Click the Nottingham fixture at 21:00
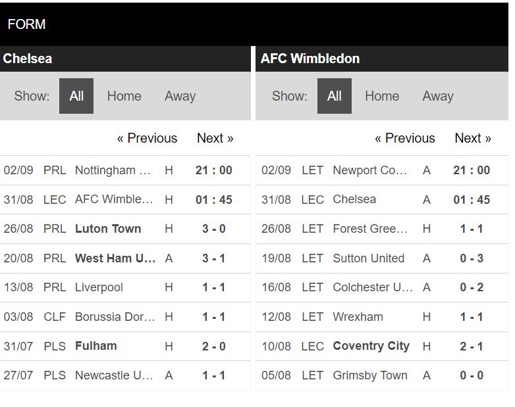The width and height of the screenshot is (515, 407). coord(125,170)
